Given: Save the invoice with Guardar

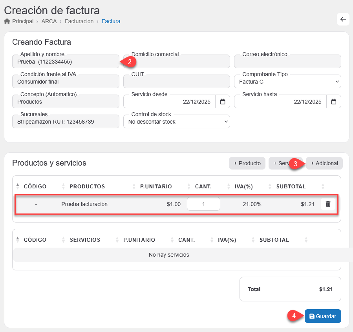Looking at the screenshot, I should (323, 316).
